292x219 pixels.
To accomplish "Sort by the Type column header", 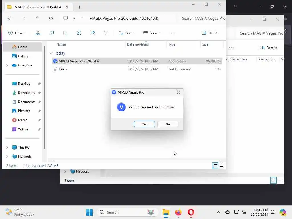I will pyautogui.click(x=172, y=44).
